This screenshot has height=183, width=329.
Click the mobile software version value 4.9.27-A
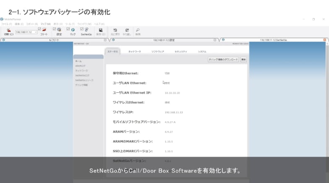170,122
